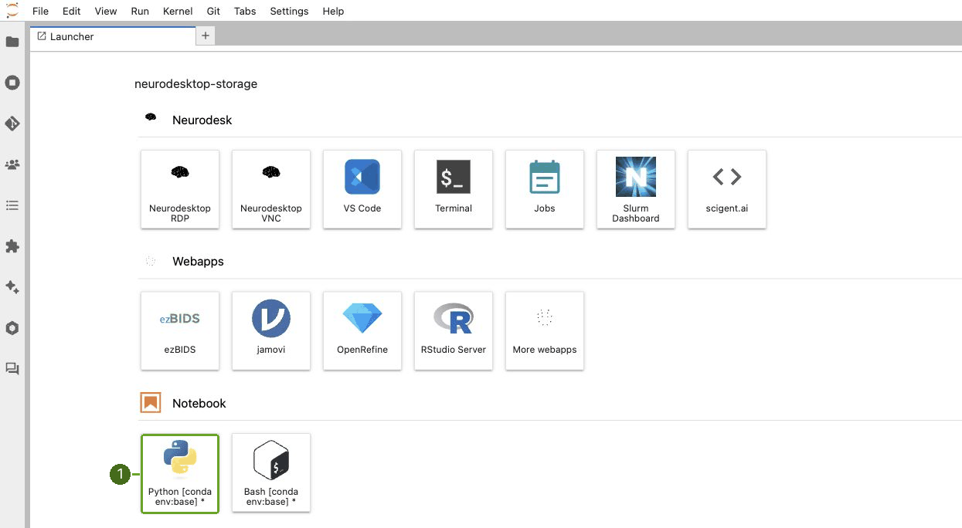Open the Git sidebar panel icon
This screenshot has width=962, height=528.
(x=12, y=124)
